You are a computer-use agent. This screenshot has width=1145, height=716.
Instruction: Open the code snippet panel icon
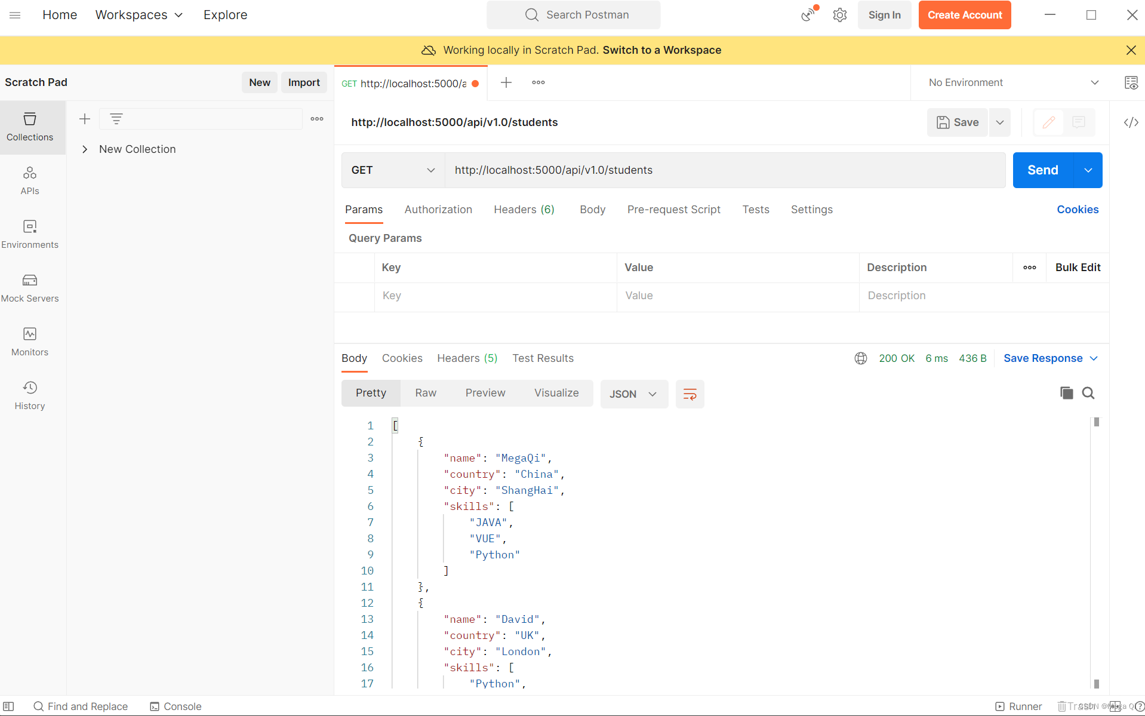pos(1131,122)
